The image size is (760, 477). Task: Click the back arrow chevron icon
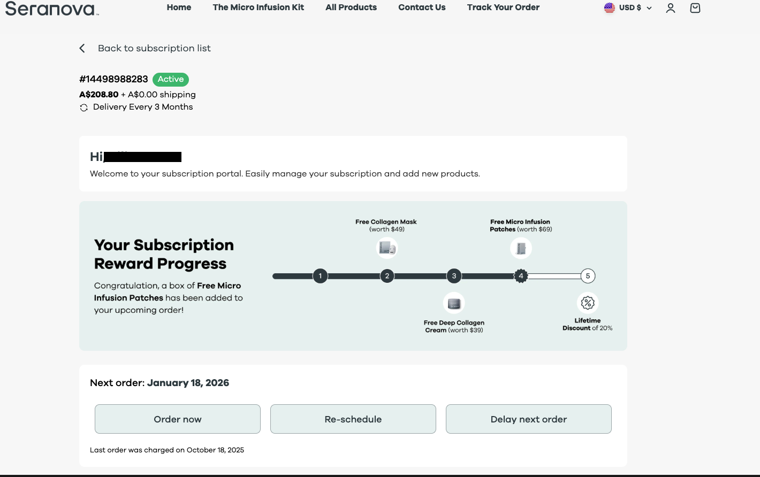pyautogui.click(x=82, y=48)
